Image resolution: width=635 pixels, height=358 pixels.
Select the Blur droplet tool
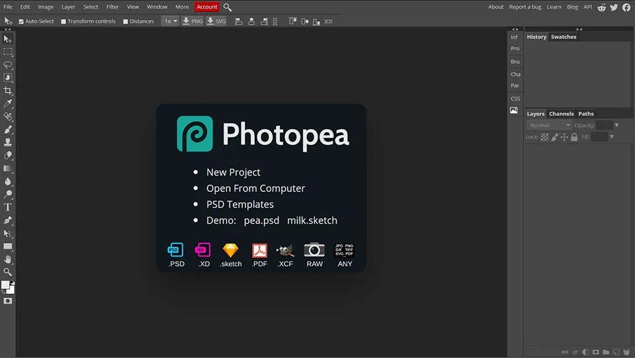8,181
